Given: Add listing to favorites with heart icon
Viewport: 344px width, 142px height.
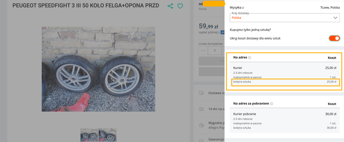Looking at the screenshot, I should coord(180,6).
